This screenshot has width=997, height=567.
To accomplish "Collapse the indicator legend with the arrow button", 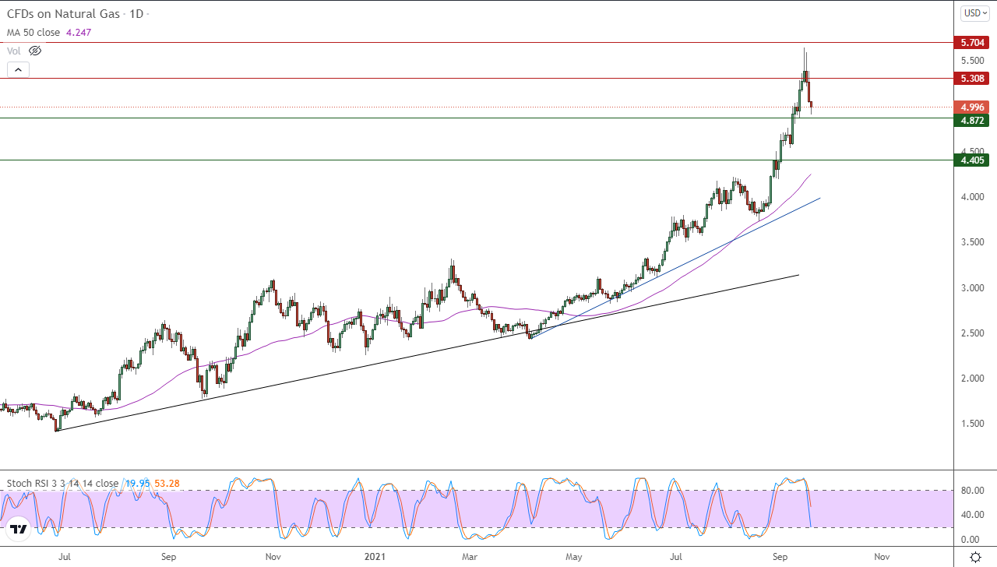I will [x=19, y=69].
